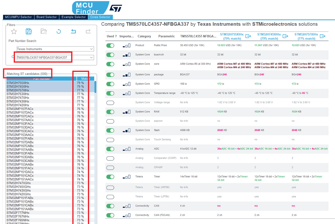Select candidate STM32H742XIHx in list
335x224 pixels.
pos(50,105)
